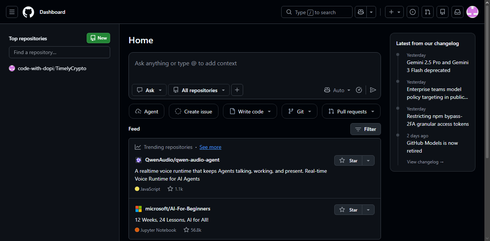This screenshot has width=490, height=241.
Task: Open code-with-dopi/TimelyCrypto repository
Action: (52, 68)
